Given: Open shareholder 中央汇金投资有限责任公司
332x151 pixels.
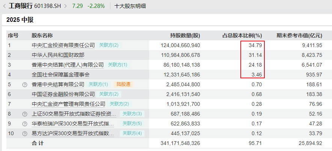Looking at the screenshot, I should tap(63, 45).
